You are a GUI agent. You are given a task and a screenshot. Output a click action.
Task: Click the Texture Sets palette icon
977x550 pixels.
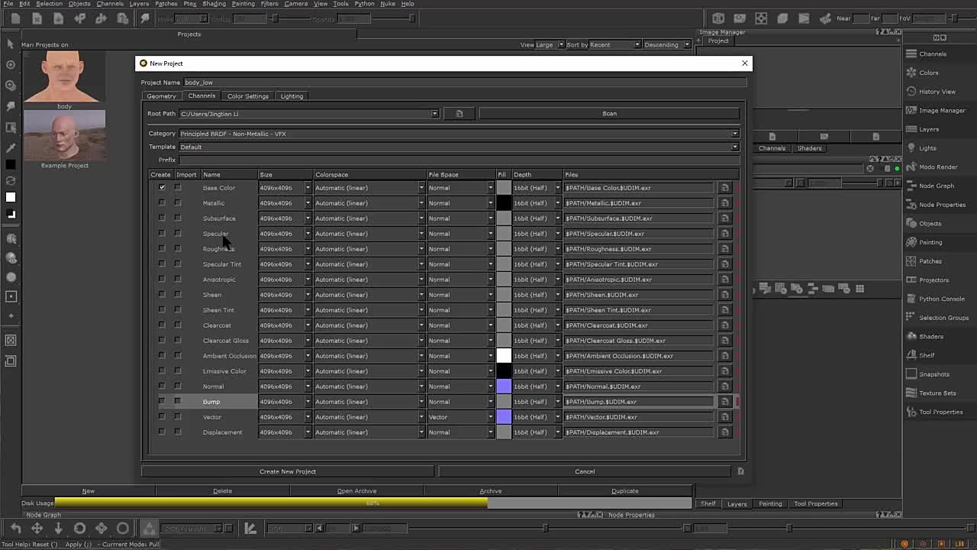click(x=911, y=393)
